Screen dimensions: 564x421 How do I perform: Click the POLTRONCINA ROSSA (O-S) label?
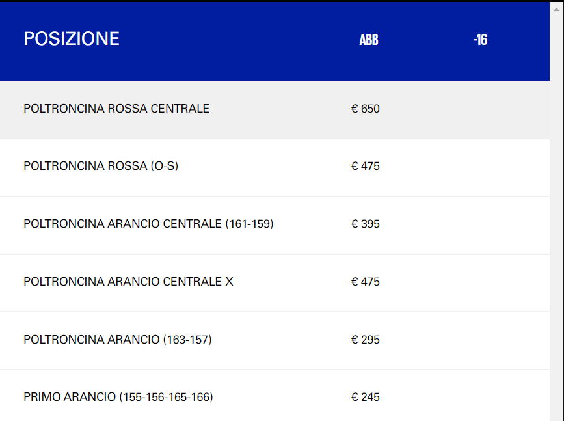point(101,166)
